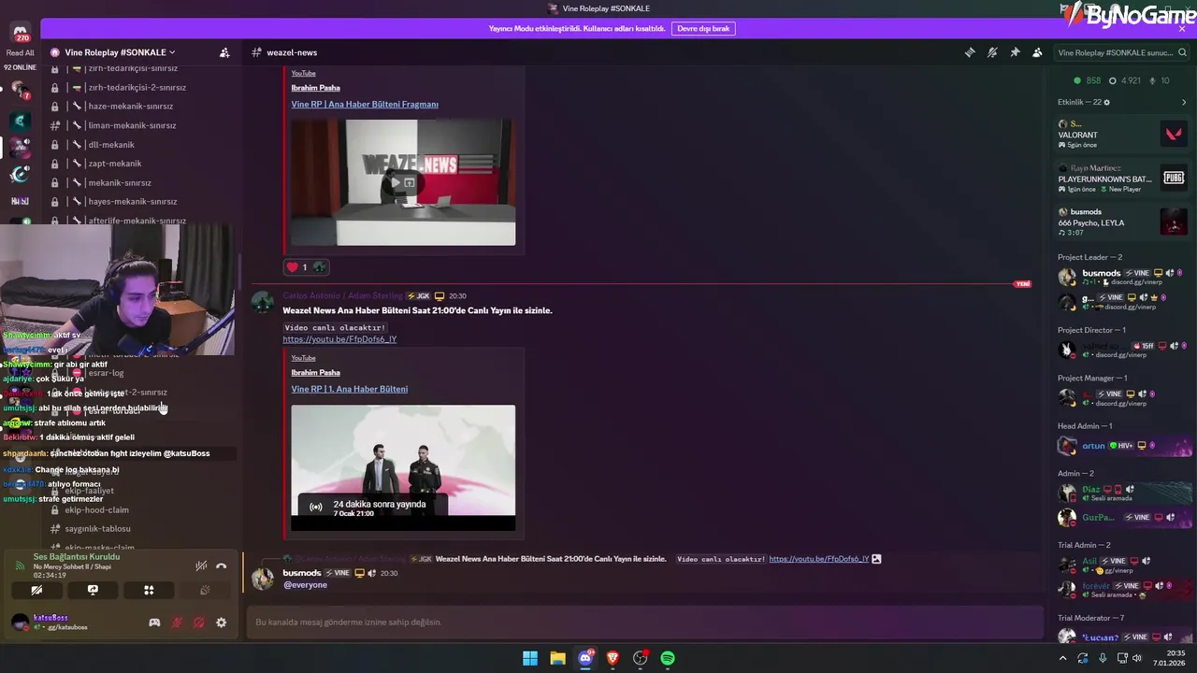
Task: Click the VALORANT activity card
Action: pyautogui.click(x=1122, y=134)
